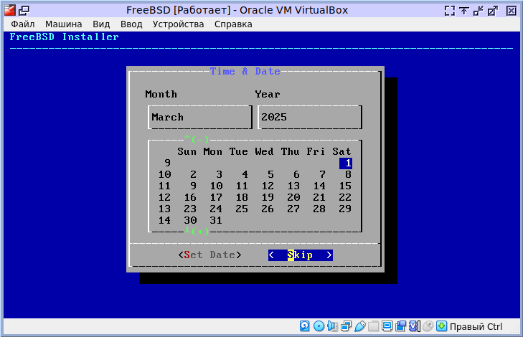This screenshot has height=337, width=523.
Task: Open the Вид menu
Action: (101, 24)
